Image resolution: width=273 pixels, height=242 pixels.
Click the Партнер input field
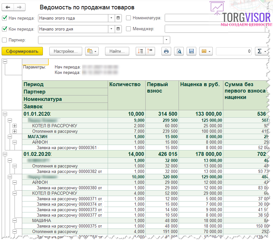[101, 40]
